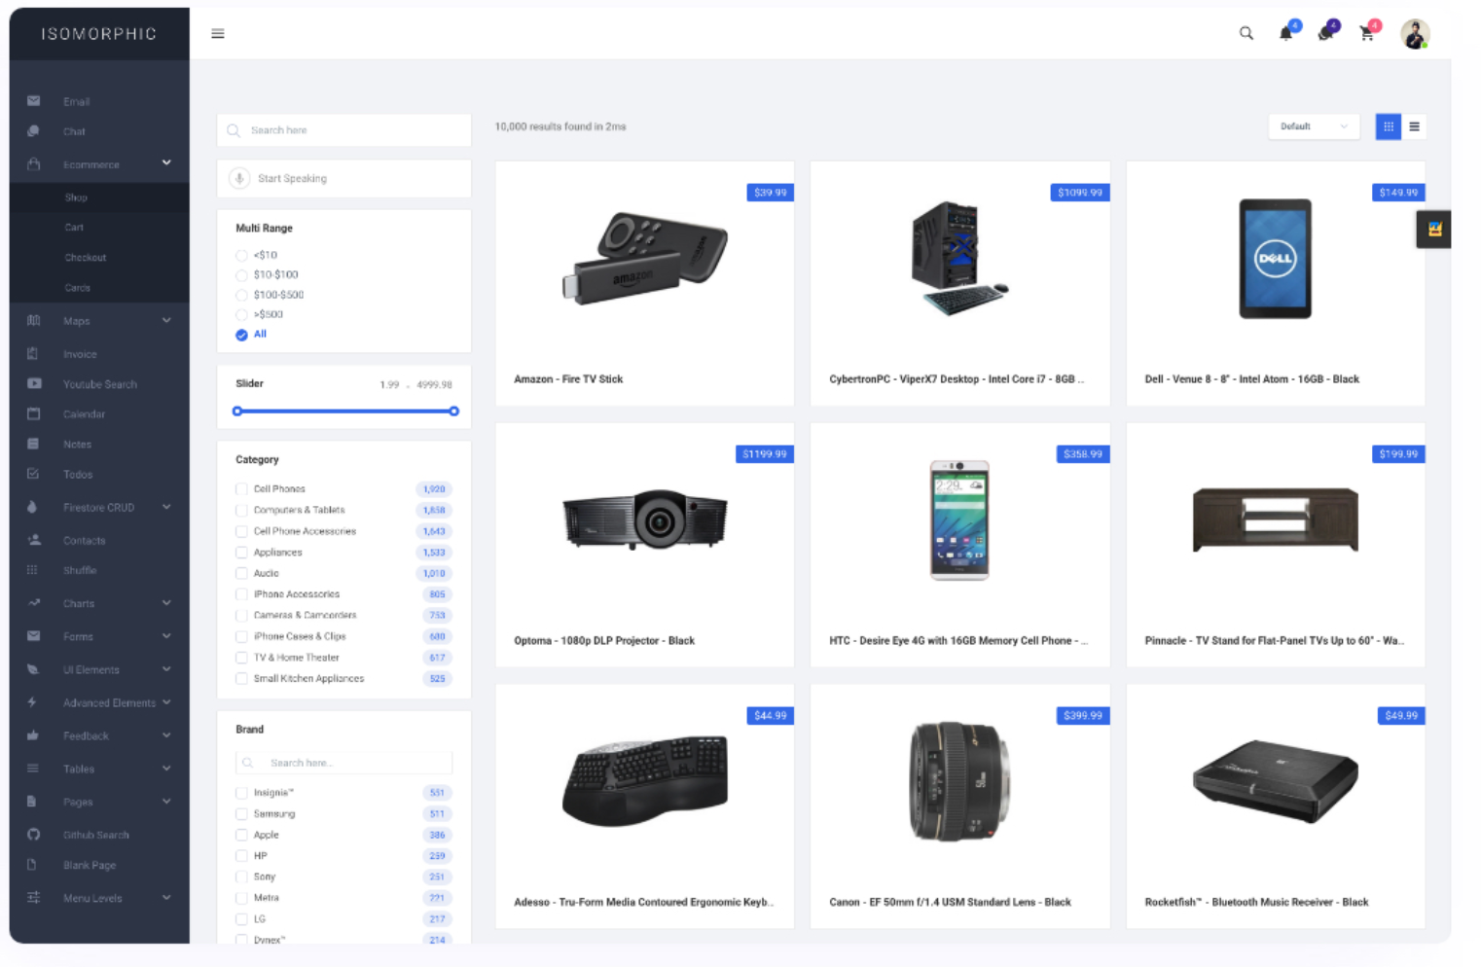1481x967 pixels.
Task: Click the Invoice icon in sidebar
Action: [33, 354]
